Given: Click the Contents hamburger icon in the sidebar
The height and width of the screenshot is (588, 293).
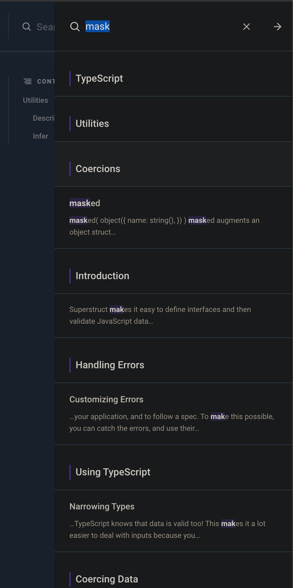Looking at the screenshot, I should (28, 81).
